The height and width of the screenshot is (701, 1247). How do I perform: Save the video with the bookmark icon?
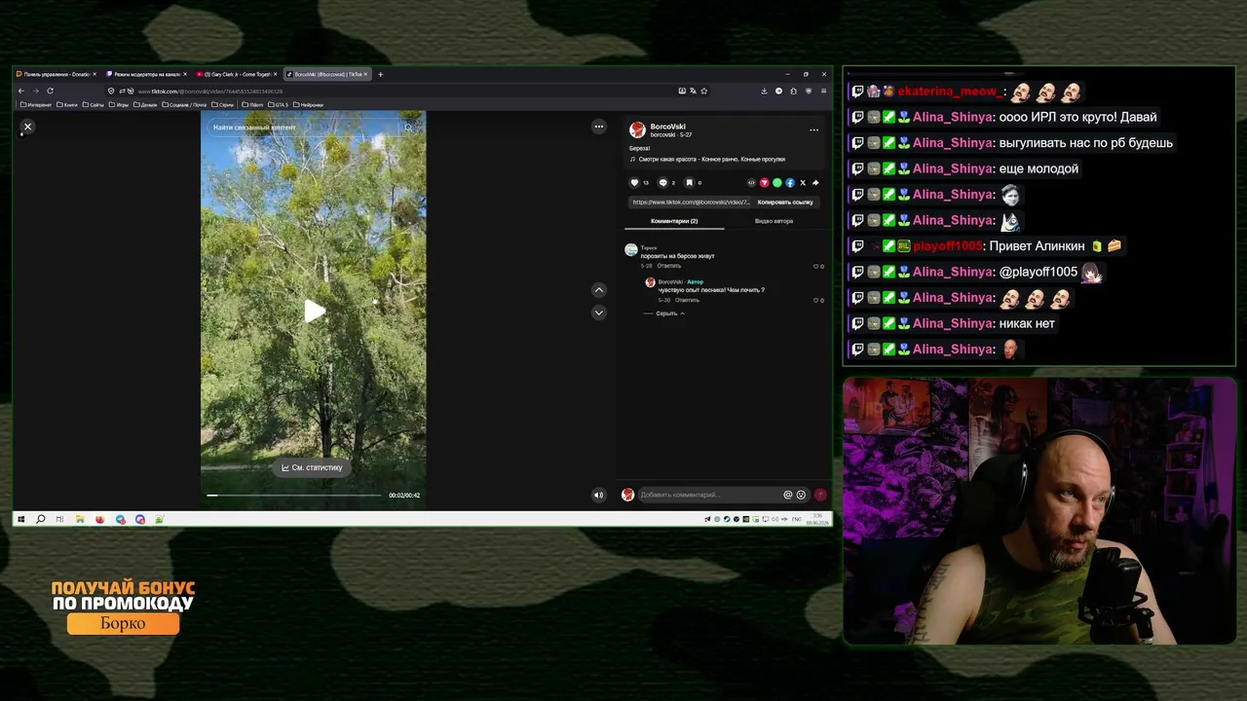[x=689, y=182]
